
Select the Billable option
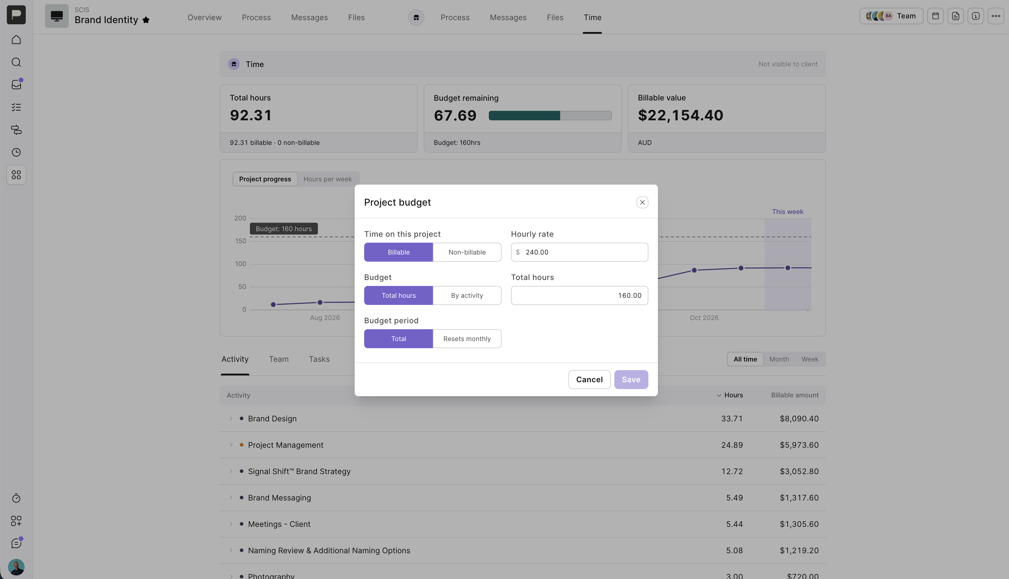click(x=399, y=252)
